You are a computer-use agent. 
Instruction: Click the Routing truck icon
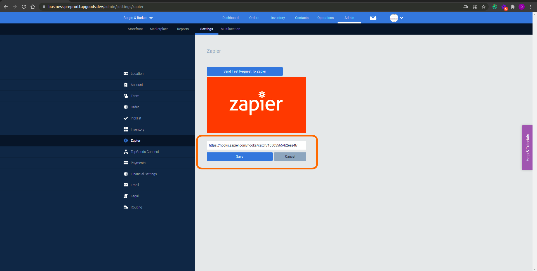126,207
